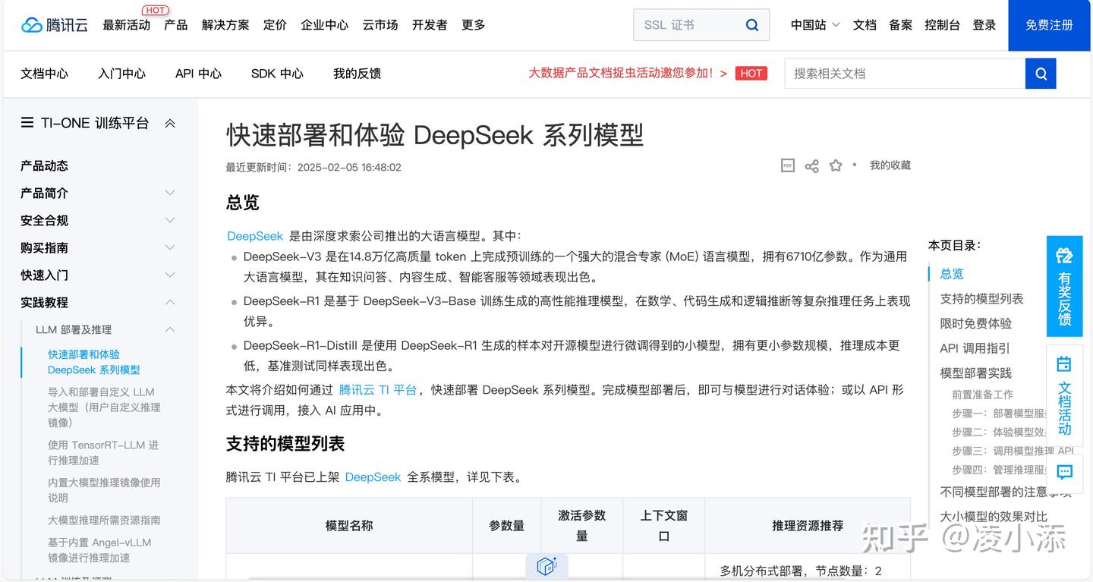Jump to 模型部署实践 in page contents
The width and height of the screenshot is (1093, 582).
(976, 373)
